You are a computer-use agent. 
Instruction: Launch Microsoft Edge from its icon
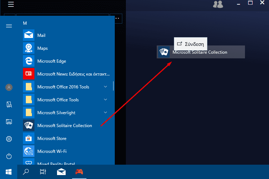pyautogui.click(x=29, y=61)
